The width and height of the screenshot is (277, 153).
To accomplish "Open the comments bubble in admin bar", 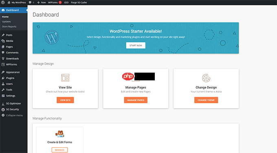I will pyautogui.click(x=31, y=2).
